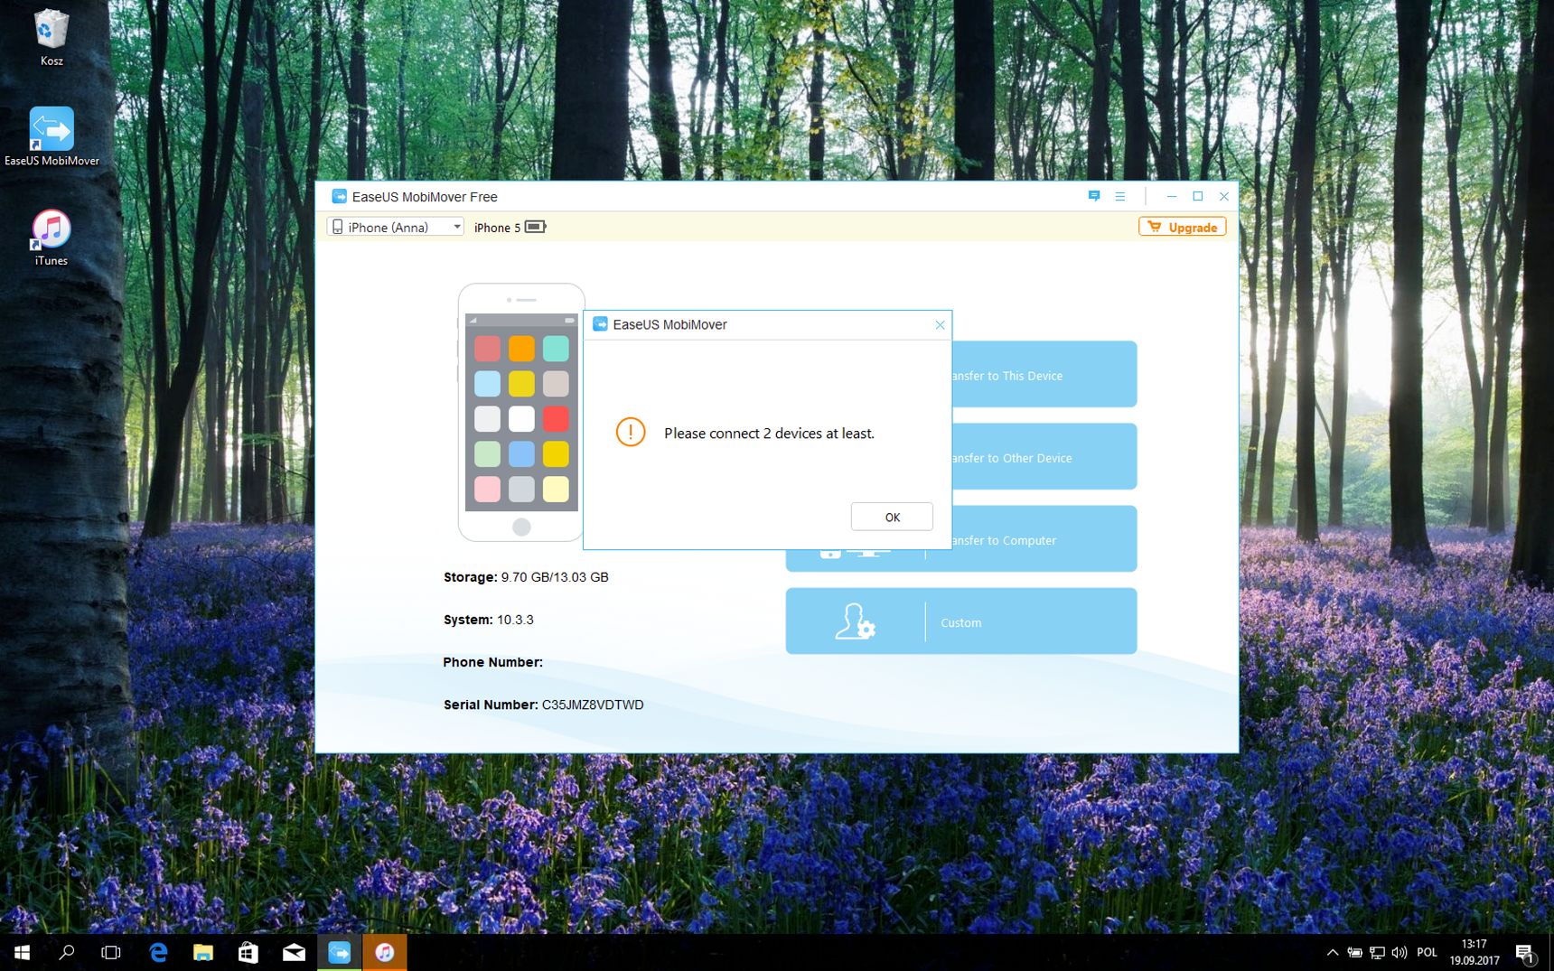Open the clock showing 13:17
This screenshot has height=971, width=1554.
pyautogui.click(x=1474, y=952)
